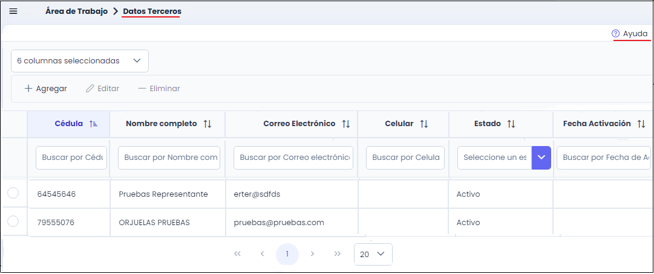
Task: Go to Área de Trabajo breadcrumb
Action: [76, 11]
